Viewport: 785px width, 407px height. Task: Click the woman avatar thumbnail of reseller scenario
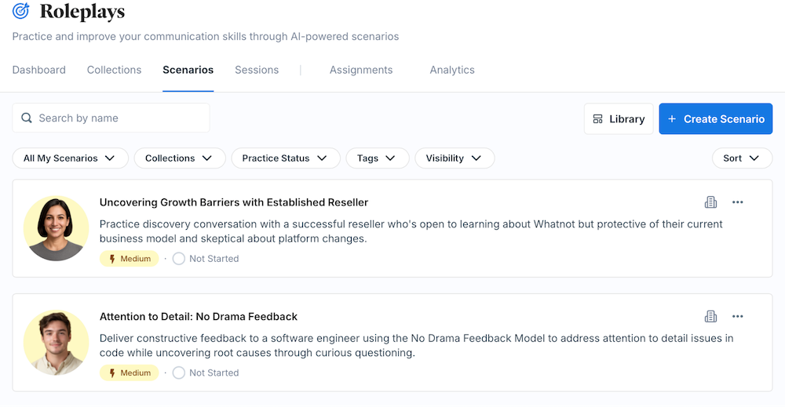click(56, 228)
